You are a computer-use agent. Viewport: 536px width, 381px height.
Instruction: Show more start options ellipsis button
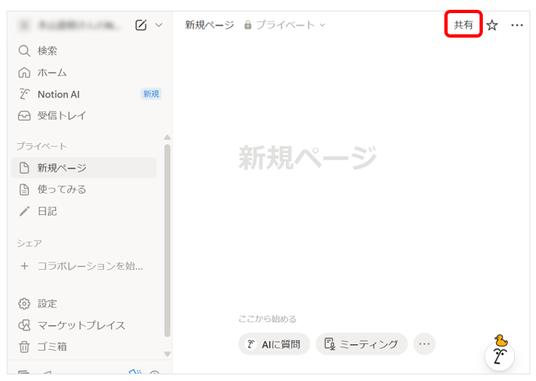(x=424, y=343)
